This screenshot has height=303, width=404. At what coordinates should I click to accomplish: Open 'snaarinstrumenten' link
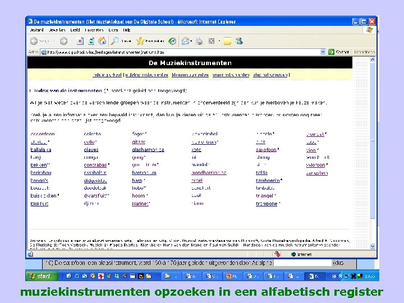(x=231, y=75)
